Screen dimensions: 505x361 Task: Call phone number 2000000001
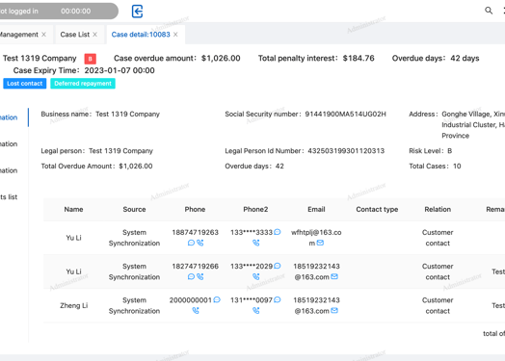(196, 311)
